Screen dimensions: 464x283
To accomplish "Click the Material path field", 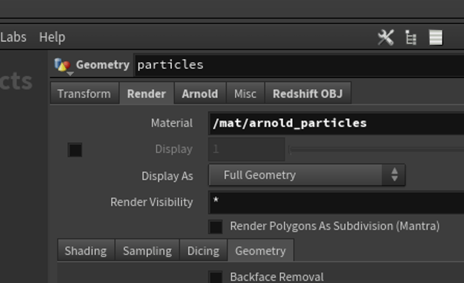I will coord(336,123).
